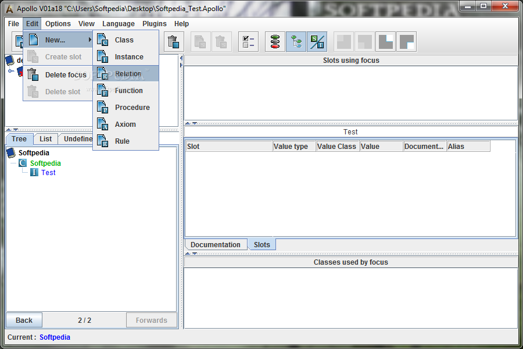Click up arrow above Classes used by focus
The image size is (523, 349).
coord(188,254)
